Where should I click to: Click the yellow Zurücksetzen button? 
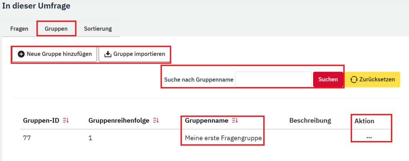(x=373, y=80)
